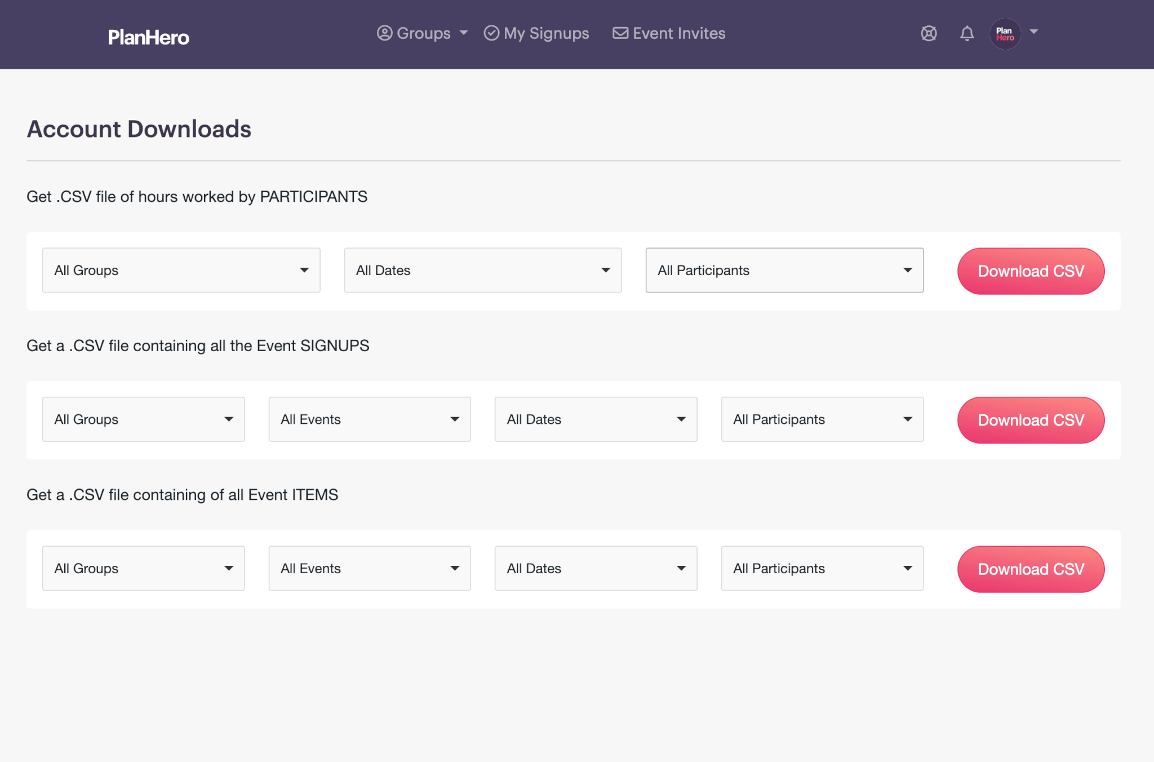The image size is (1154, 762).
Task: Open All Groups dropdown in PARTICIPANTS section
Action: tap(181, 271)
